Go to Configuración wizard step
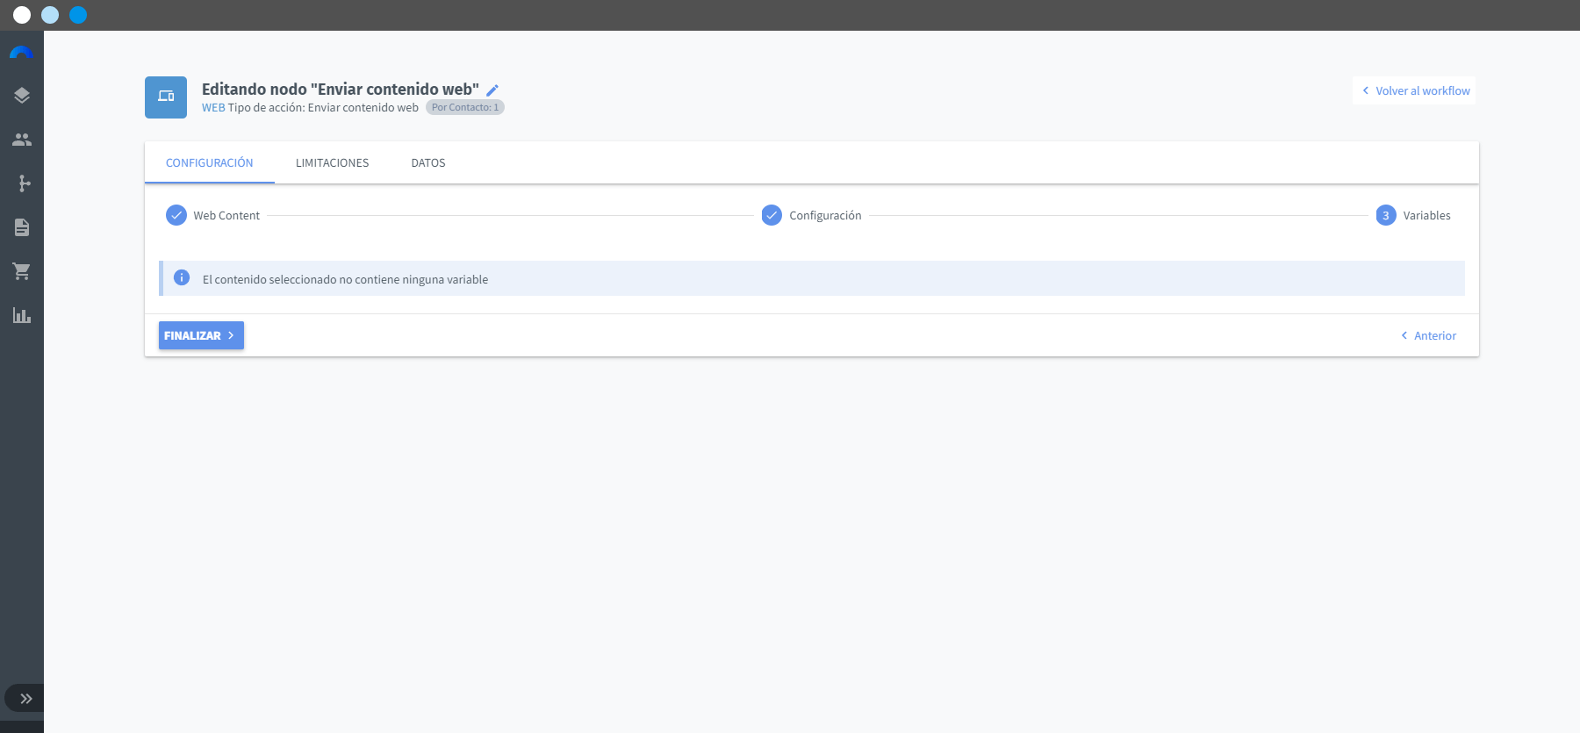The height and width of the screenshot is (733, 1580). click(x=812, y=215)
